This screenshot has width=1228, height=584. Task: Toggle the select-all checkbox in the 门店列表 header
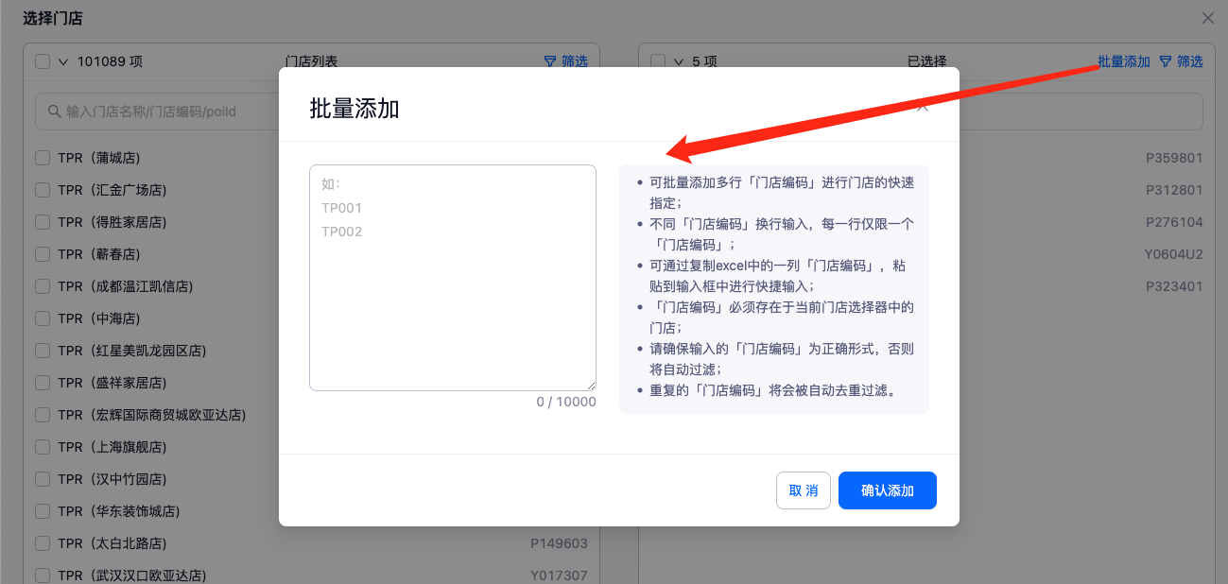[43, 61]
